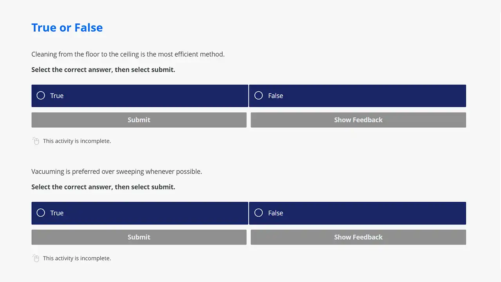Click the statement about cleaning floor to ceiling
This screenshot has width=501, height=282.
coord(128,54)
